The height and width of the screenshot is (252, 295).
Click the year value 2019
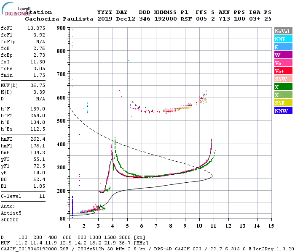[x=105, y=19]
